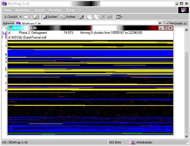Screen dimensions: 190x146
Task: Click the undo toolbar icon
Action: coord(110,17)
